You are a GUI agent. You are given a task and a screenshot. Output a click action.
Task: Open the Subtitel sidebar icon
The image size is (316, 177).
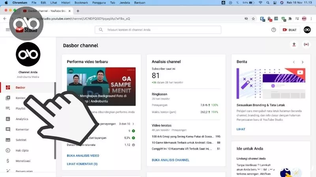pos(8,140)
